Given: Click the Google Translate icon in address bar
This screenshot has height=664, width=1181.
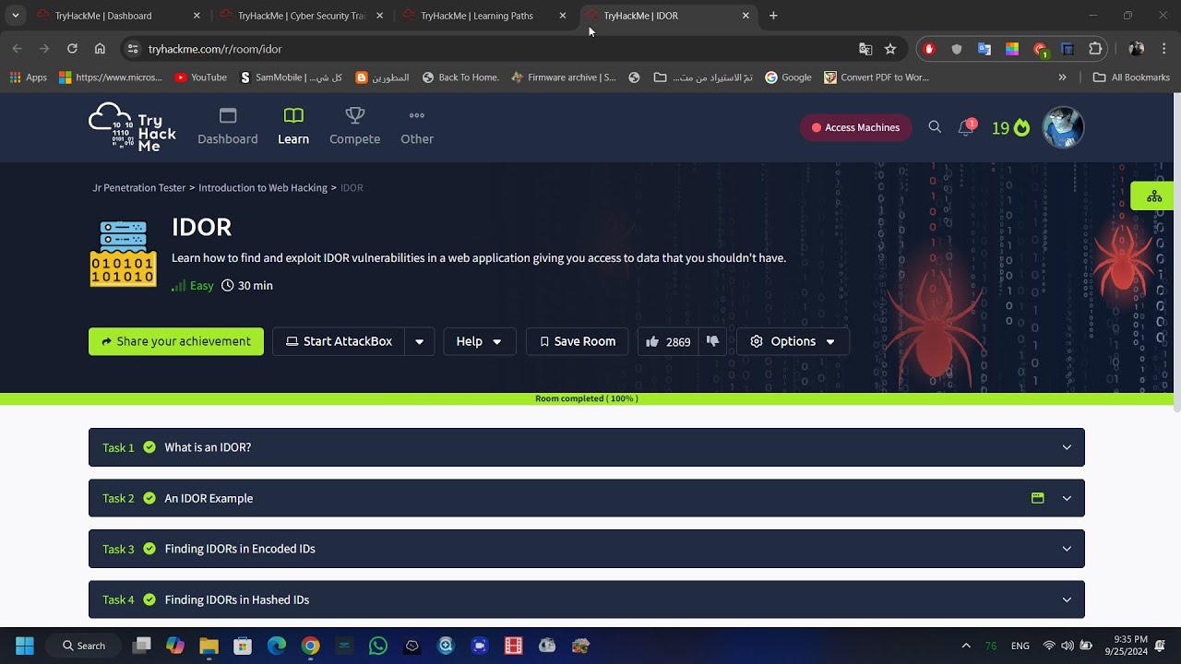Looking at the screenshot, I should click(x=865, y=49).
